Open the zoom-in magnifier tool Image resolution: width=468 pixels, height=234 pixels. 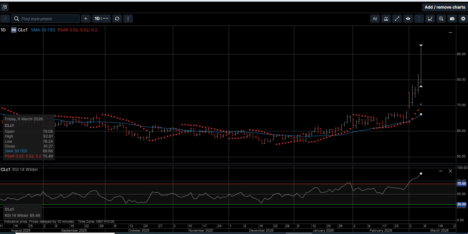[441, 19]
